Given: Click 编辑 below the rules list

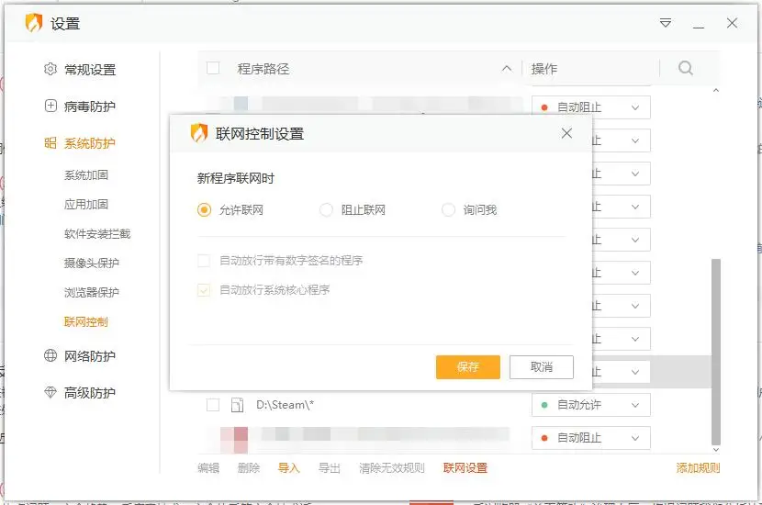Looking at the screenshot, I should coord(208,468).
